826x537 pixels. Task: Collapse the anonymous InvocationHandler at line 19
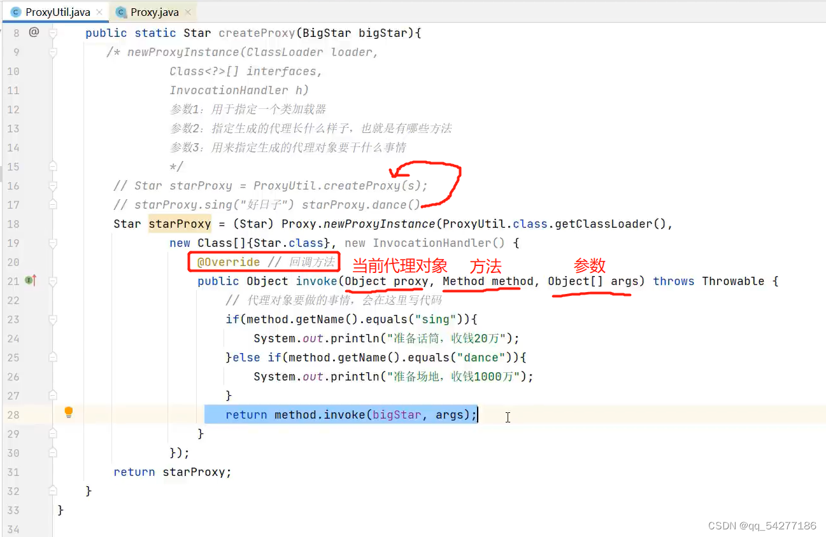pyautogui.click(x=53, y=243)
